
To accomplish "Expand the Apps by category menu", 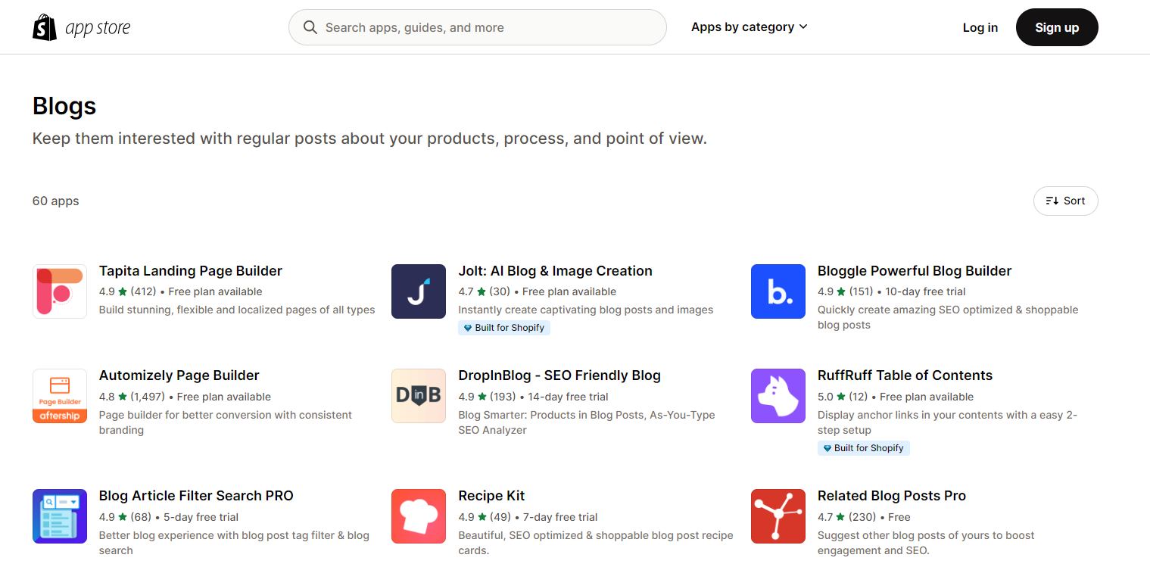I will [750, 27].
